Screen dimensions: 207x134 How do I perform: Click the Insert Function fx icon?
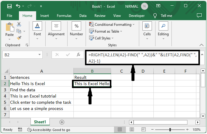(78, 55)
